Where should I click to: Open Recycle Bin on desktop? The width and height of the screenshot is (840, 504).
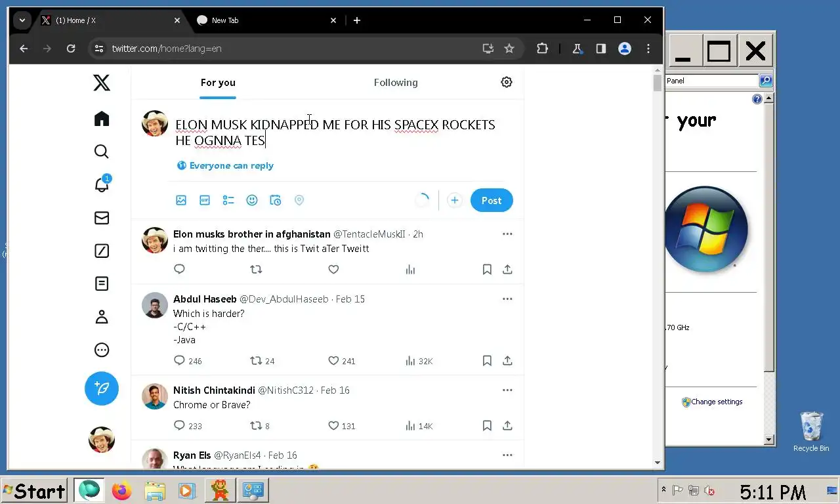(x=811, y=431)
